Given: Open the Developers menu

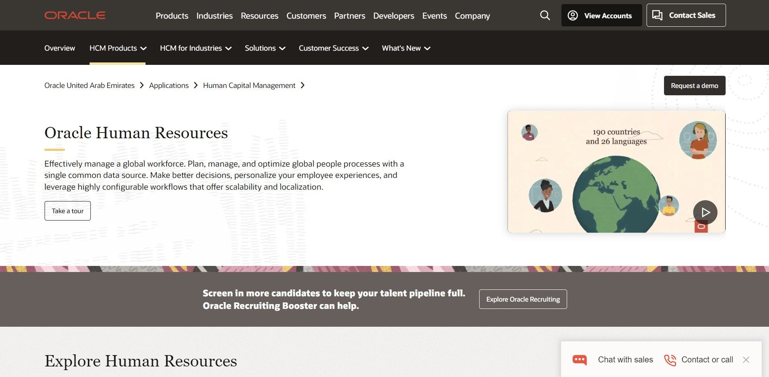Looking at the screenshot, I should pos(394,16).
